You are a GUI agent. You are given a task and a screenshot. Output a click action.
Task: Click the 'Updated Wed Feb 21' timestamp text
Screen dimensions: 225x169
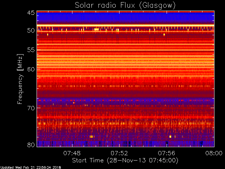click(31, 168)
